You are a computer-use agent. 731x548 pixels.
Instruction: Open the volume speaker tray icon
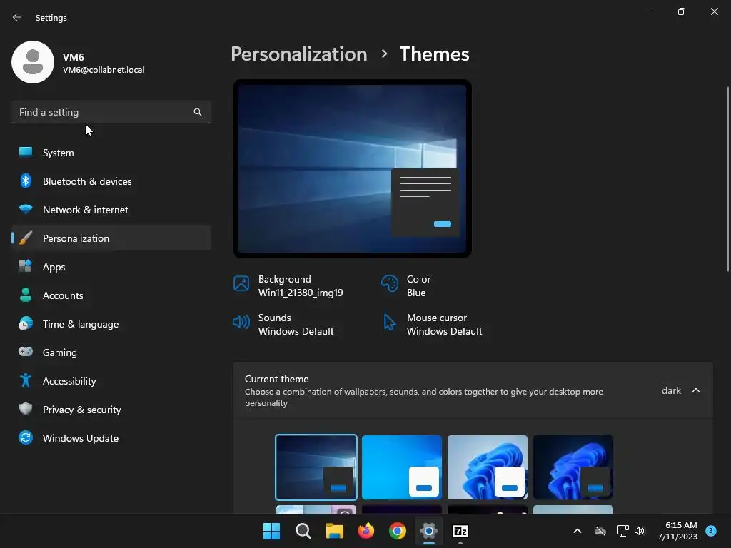coord(640,531)
